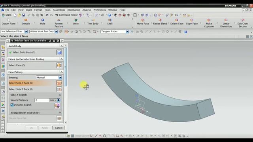Select the Trim Body tool
This screenshot has height=142, width=253.
click(x=93, y=22)
